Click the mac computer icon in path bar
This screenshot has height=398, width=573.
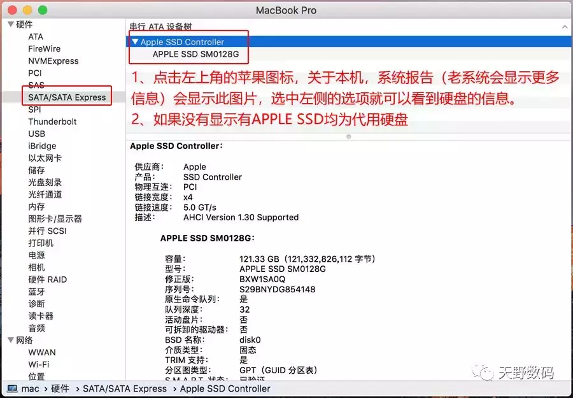coord(12,388)
